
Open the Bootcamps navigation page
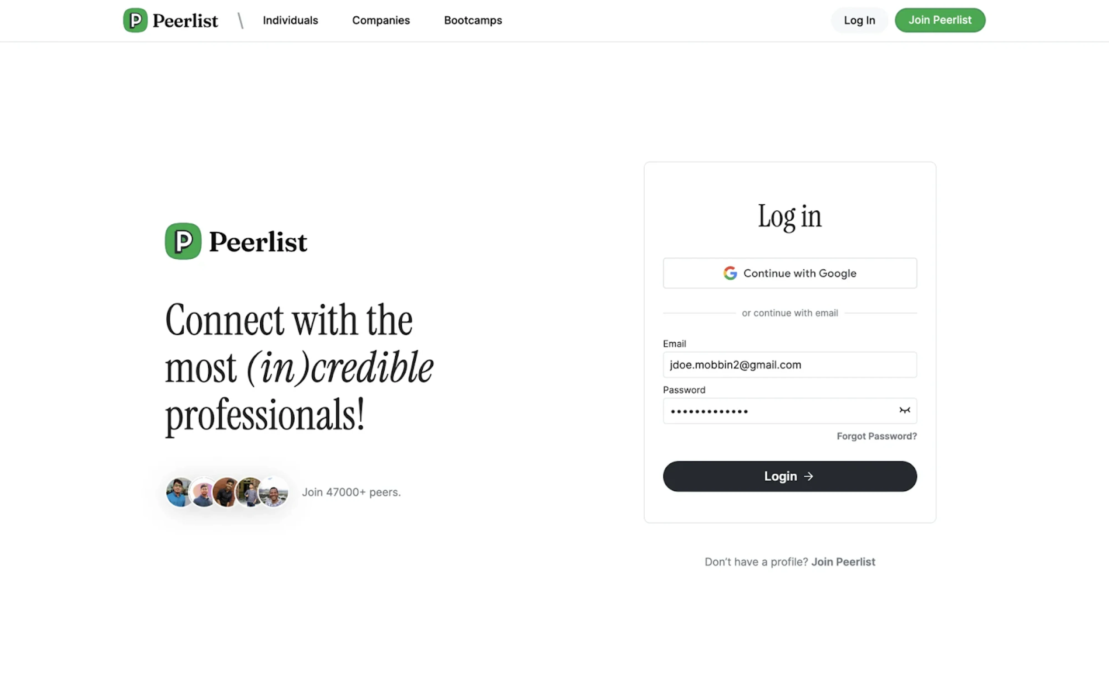point(473,20)
